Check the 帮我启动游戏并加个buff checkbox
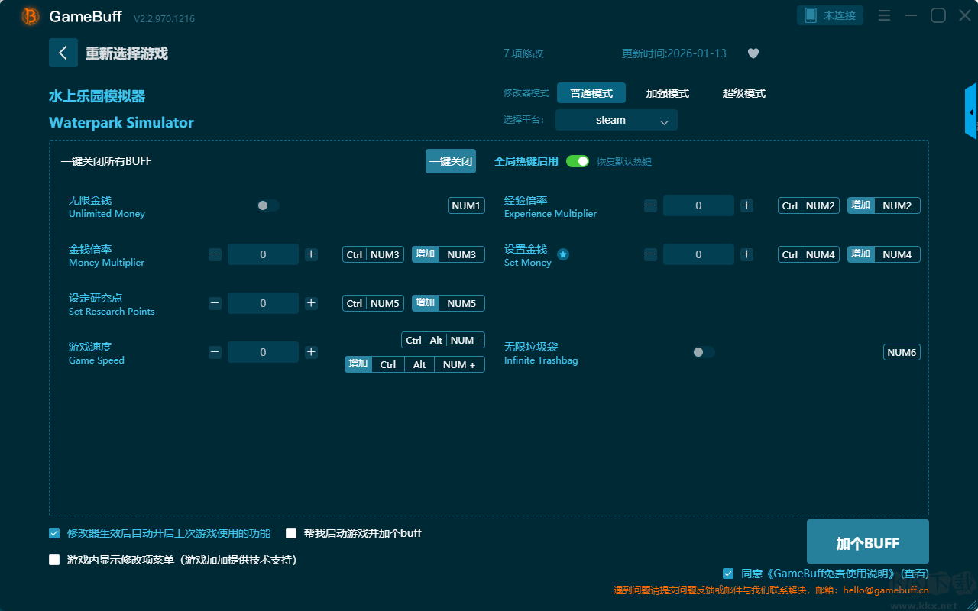The image size is (978, 611). click(291, 533)
